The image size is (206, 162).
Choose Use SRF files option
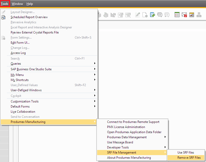[x=186, y=153]
